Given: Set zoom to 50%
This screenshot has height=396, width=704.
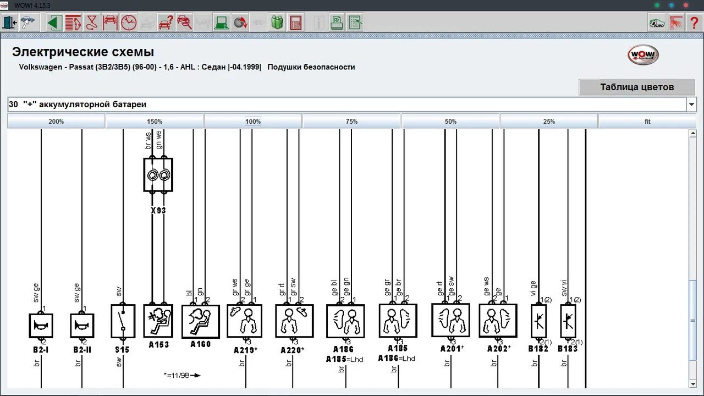Looking at the screenshot, I should click(x=450, y=122).
